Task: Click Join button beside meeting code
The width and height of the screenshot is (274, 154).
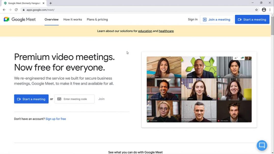Action: 101,99
